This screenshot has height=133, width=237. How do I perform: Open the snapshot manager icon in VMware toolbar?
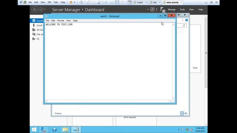[99, 2]
